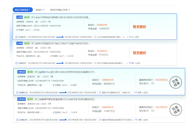
Task: Sort listings by 起始价
Action: 40,10
